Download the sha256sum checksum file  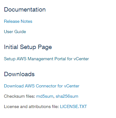click(67, 96)
